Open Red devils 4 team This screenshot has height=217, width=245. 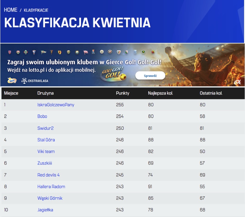pos(48,175)
